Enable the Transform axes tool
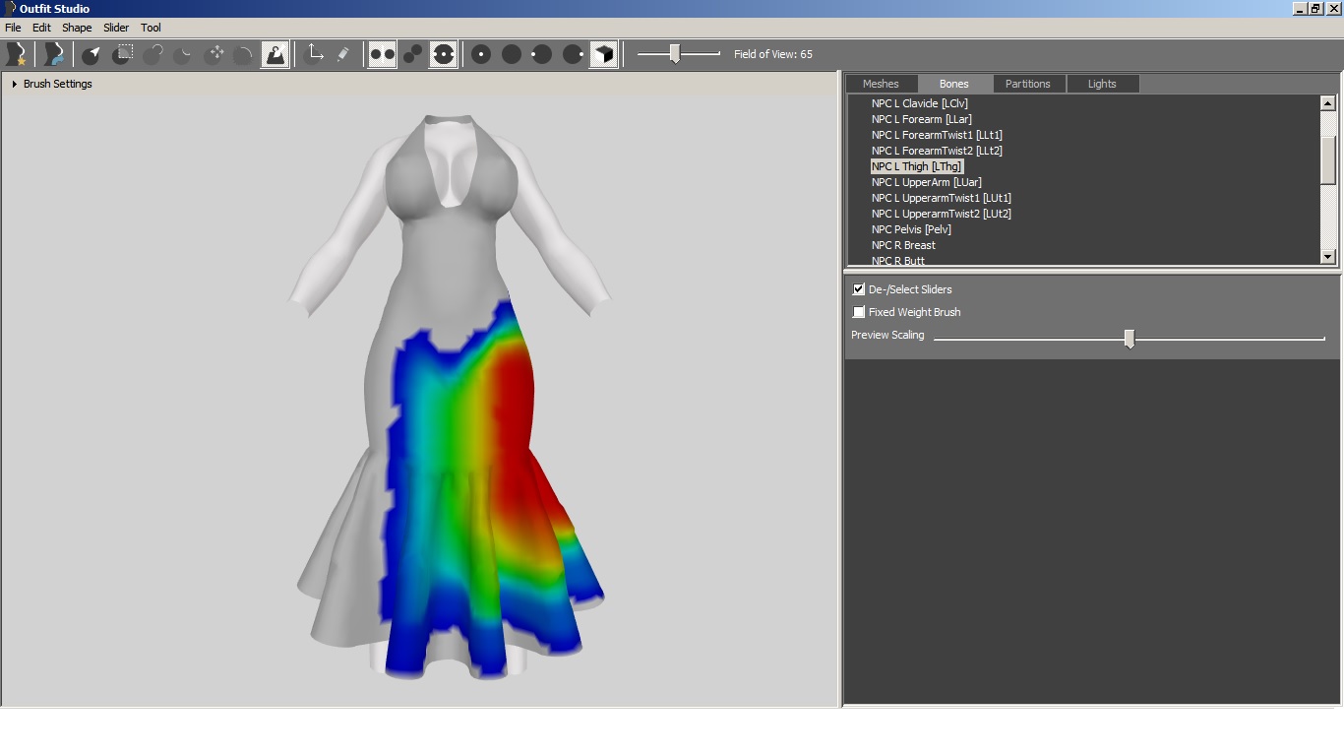Screen dimensions: 1344x756 (315, 54)
